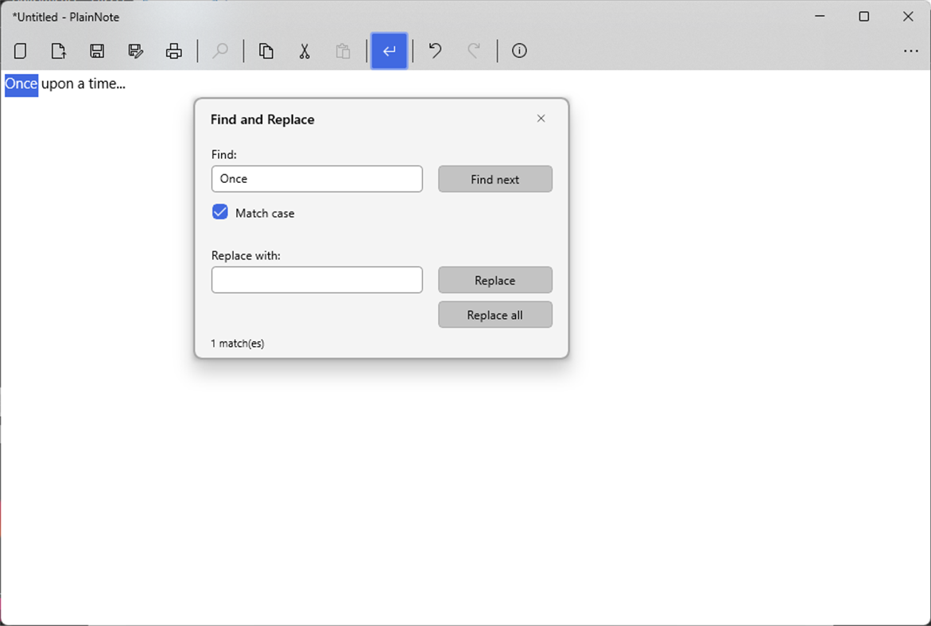Cut the selected text

click(305, 50)
